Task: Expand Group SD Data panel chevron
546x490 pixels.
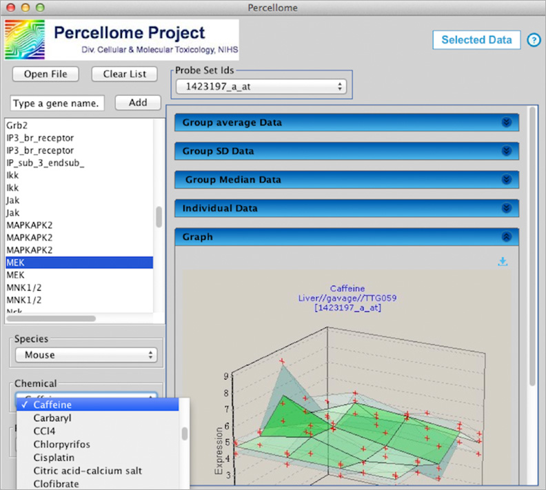Action: tap(507, 151)
